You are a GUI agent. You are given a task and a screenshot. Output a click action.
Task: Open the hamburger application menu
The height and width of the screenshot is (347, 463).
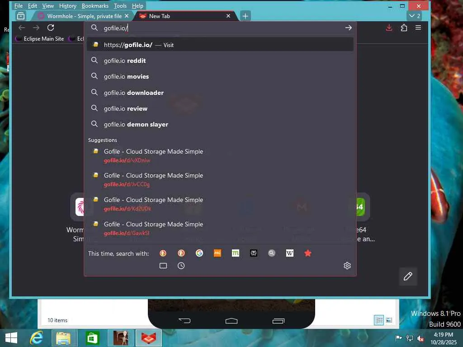[x=418, y=28]
